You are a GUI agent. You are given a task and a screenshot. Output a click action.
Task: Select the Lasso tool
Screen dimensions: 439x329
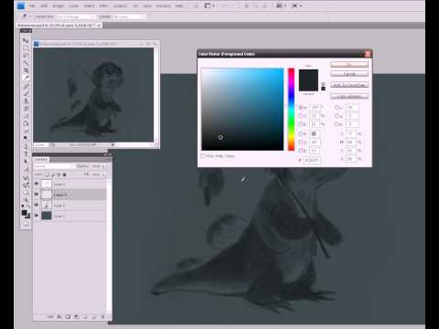click(26, 56)
